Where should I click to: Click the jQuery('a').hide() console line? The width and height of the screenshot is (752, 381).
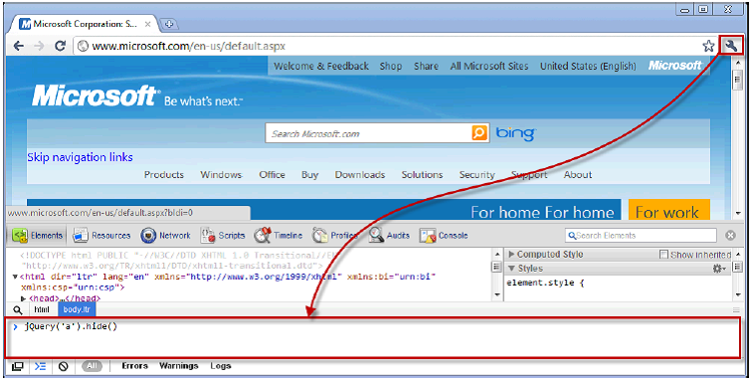pos(71,326)
